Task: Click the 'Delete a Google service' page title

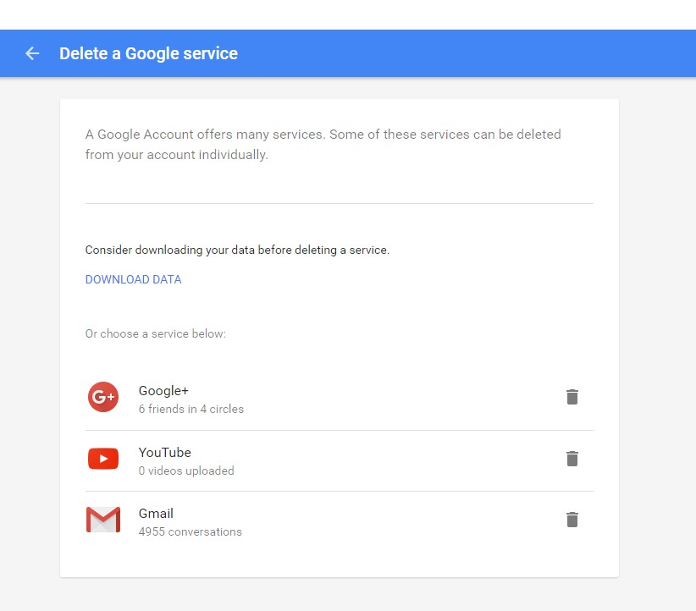Action: pos(148,53)
